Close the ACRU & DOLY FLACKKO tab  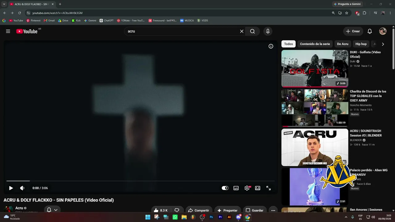point(53,4)
